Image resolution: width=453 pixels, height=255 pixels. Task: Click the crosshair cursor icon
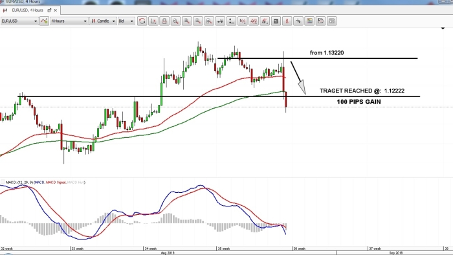coord(298,21)
